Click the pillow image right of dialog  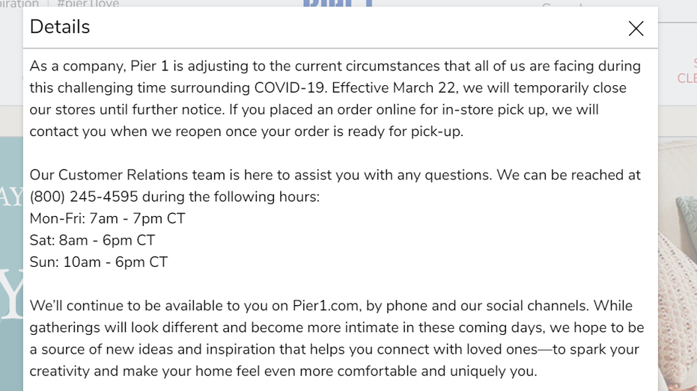pos(678,265)
